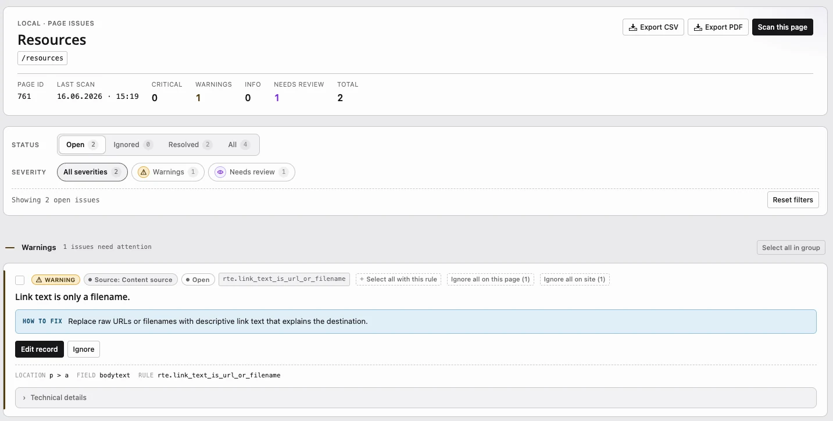Click the Source: Content source badge
This screenshot has width=833, height=421.
(130, 280)
